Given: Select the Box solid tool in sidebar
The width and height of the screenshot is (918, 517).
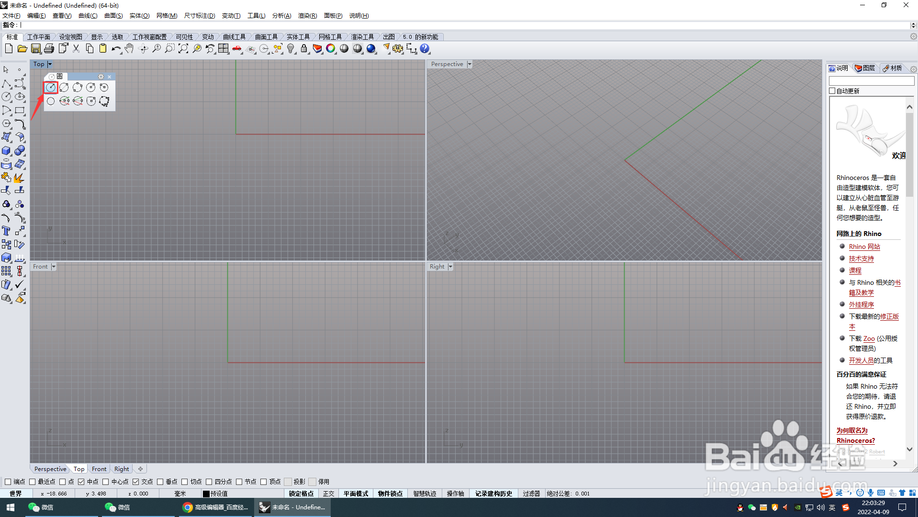Looking at the screenshot, I should click(x=6, y=151).
